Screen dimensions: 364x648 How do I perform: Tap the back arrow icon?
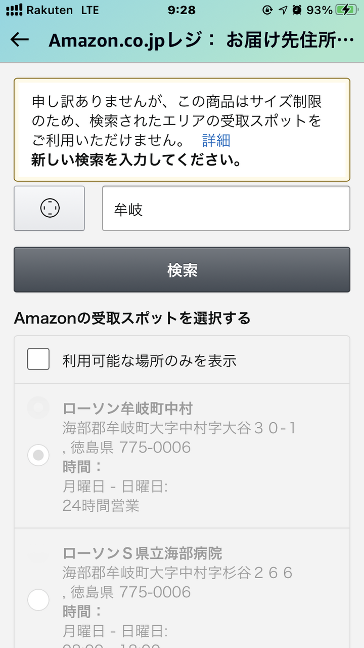point(20,40)
